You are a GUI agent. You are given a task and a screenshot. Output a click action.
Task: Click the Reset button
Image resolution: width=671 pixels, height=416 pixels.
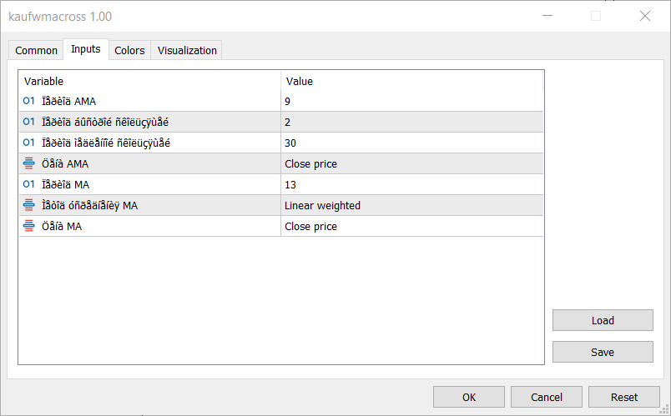[x=624, y=397]
